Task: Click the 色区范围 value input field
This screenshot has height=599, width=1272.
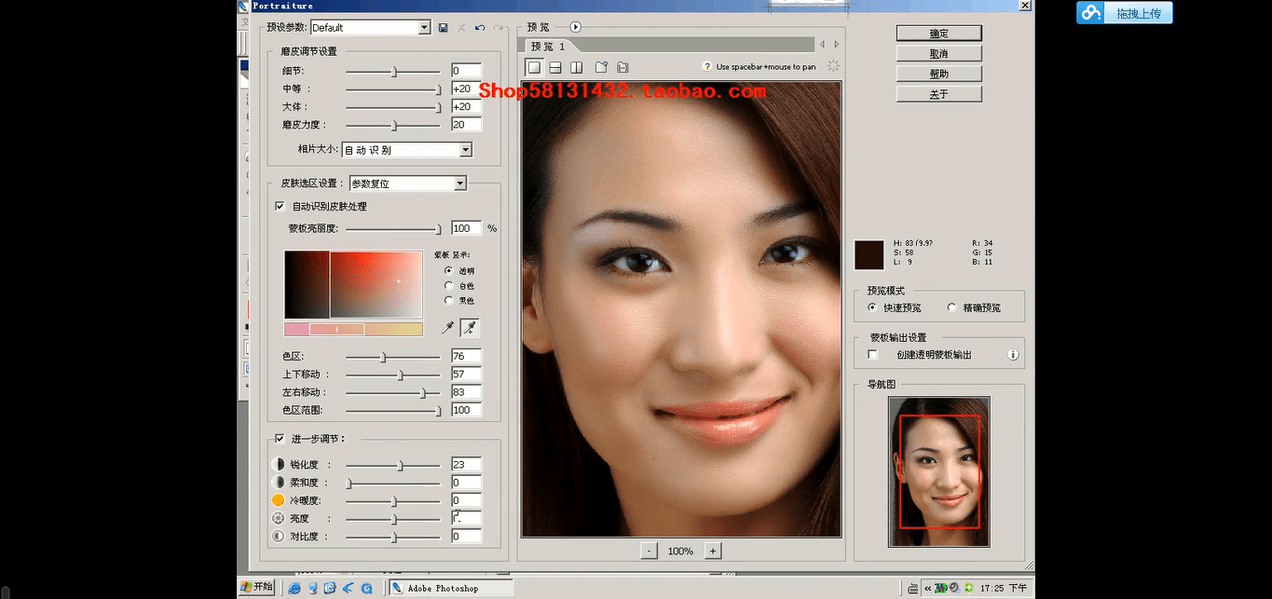Action: pos(466,410)
